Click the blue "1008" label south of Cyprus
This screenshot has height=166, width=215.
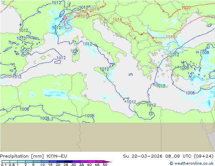coord(190,93)
